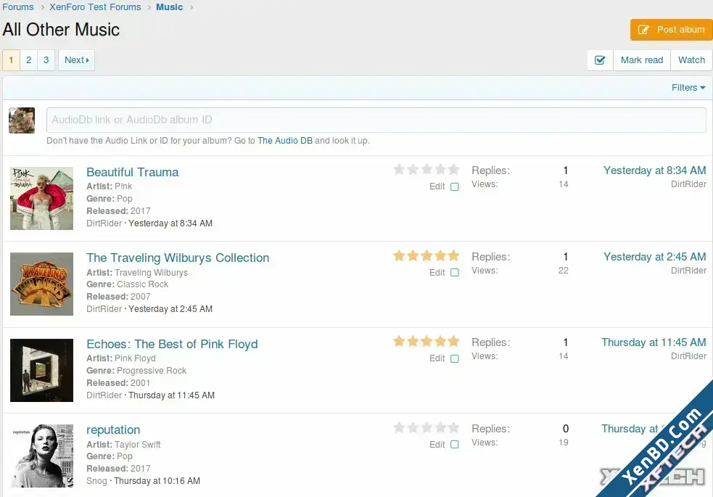713x497 pixels.
Task: Open the Filters dropdown
Action: [688, 87]
